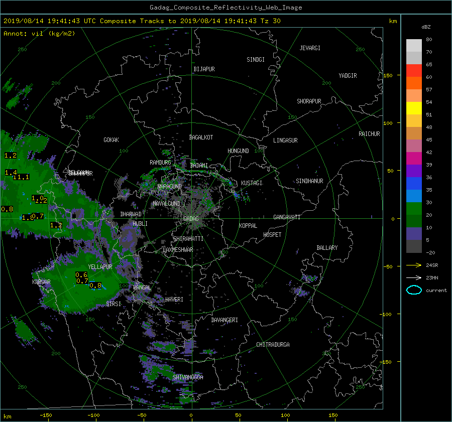Click the BAGALKOT city label
452x422 pixels.
(x=201, y=137)
